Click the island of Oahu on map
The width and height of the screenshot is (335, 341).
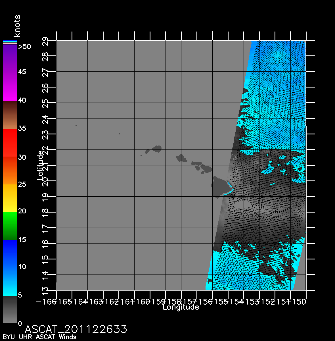(x=181, y=158)
